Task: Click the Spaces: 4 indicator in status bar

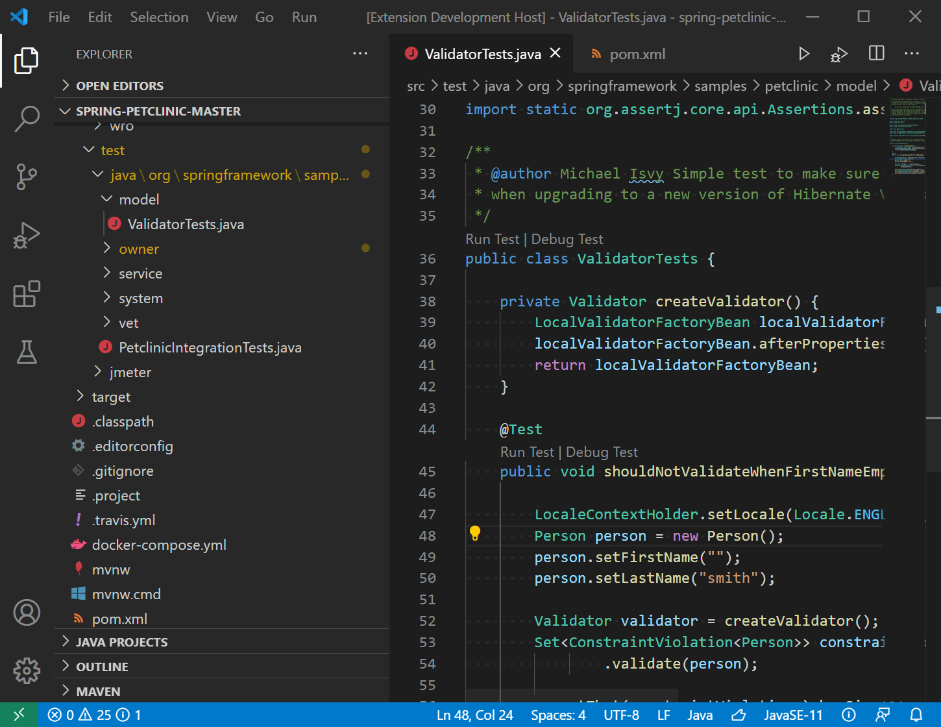Action: (557, 714)
